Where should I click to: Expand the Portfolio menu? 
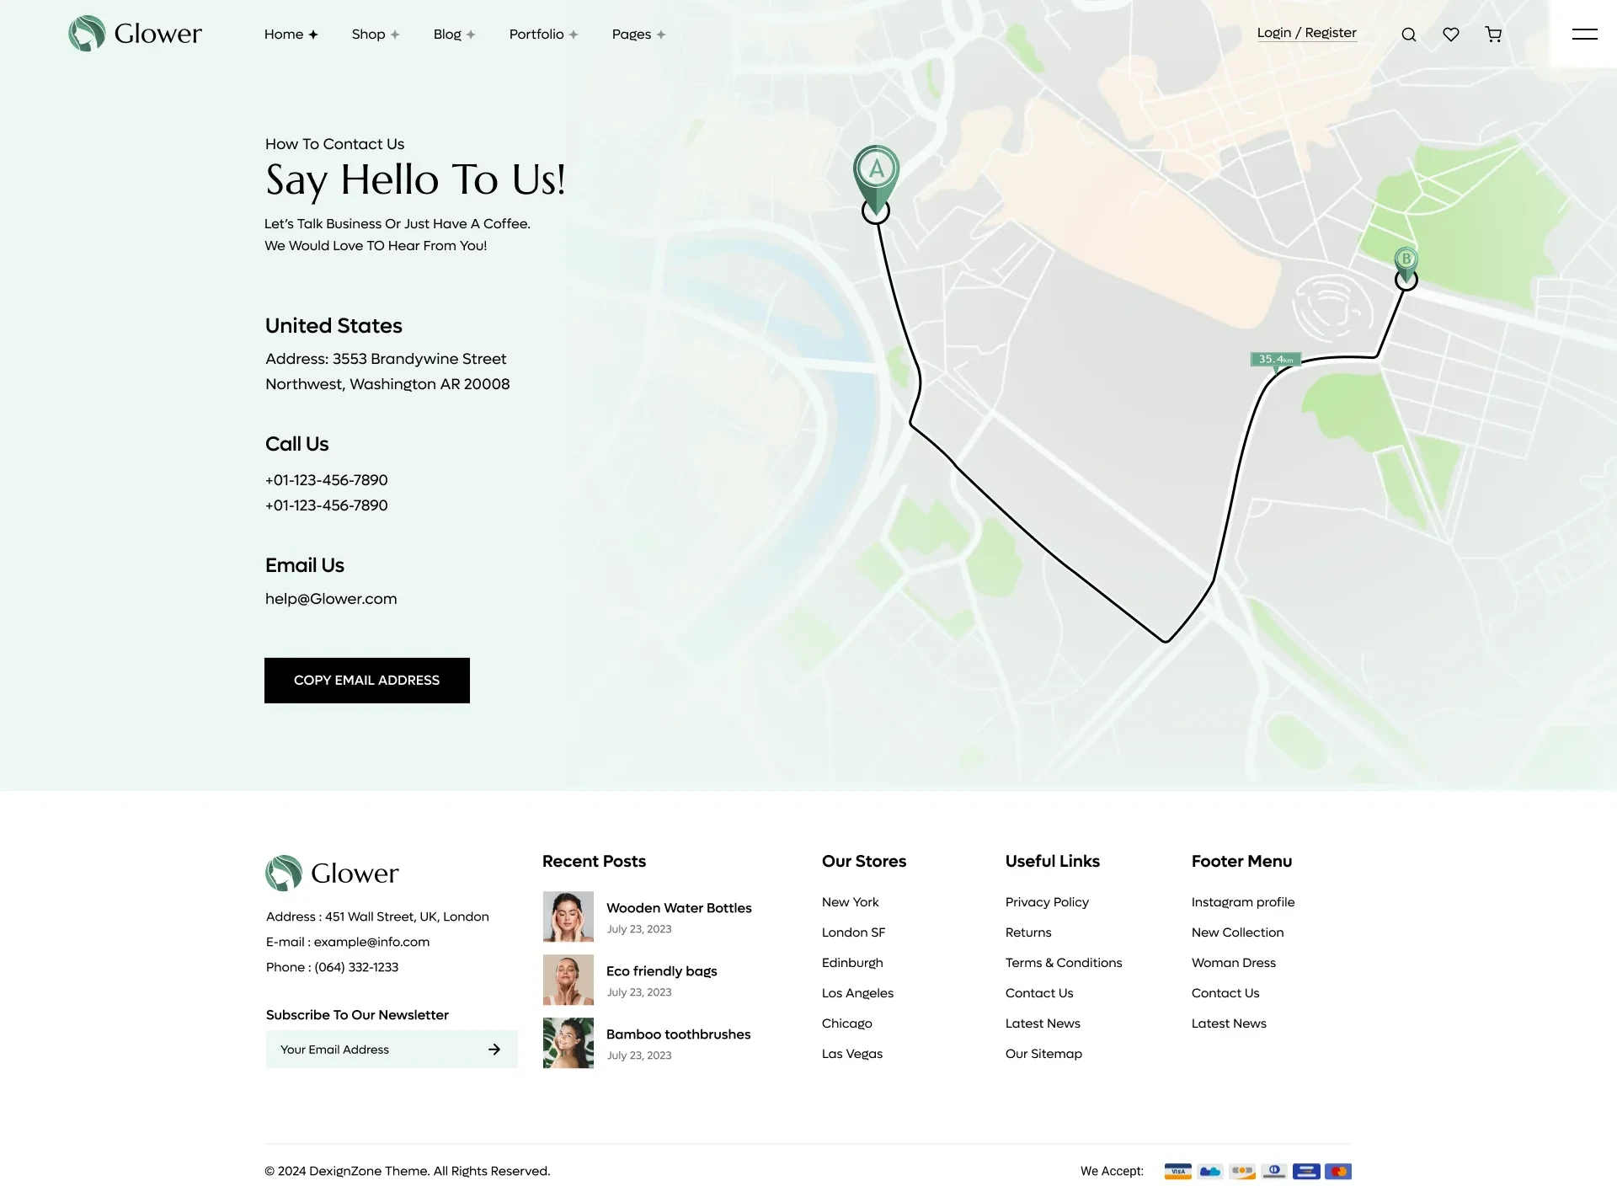(x=544, y=35)
